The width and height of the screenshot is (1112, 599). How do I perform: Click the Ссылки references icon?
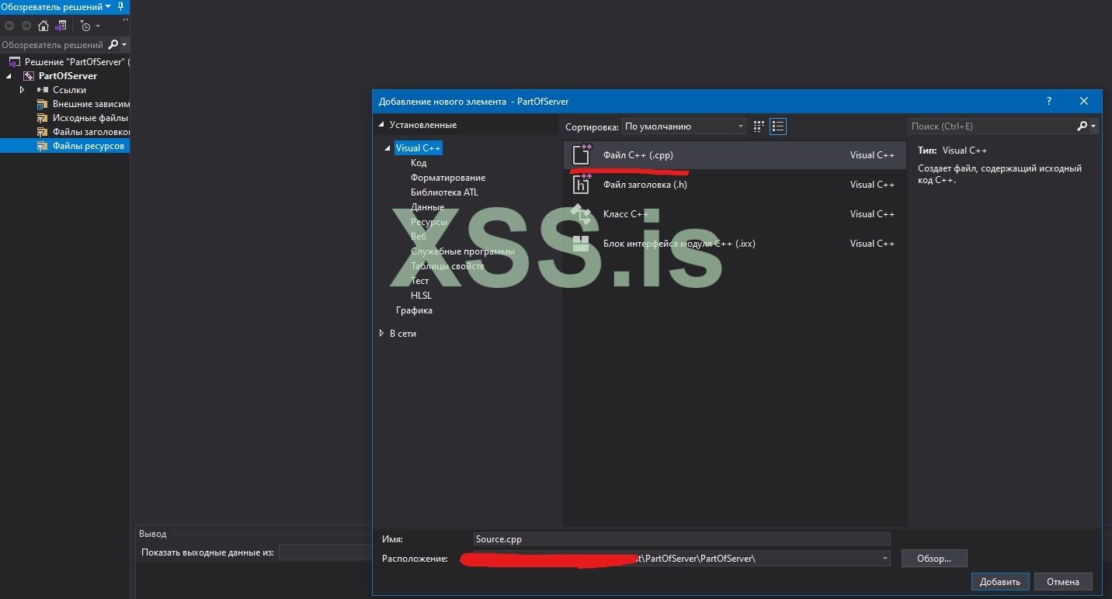(43, 90)
